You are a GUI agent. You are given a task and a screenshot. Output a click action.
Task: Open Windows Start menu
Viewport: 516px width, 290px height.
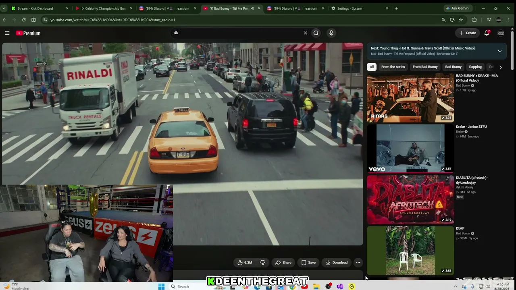(161, 286)
